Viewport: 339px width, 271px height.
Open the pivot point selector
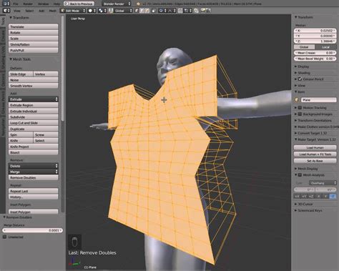click(x=102, y=11)
